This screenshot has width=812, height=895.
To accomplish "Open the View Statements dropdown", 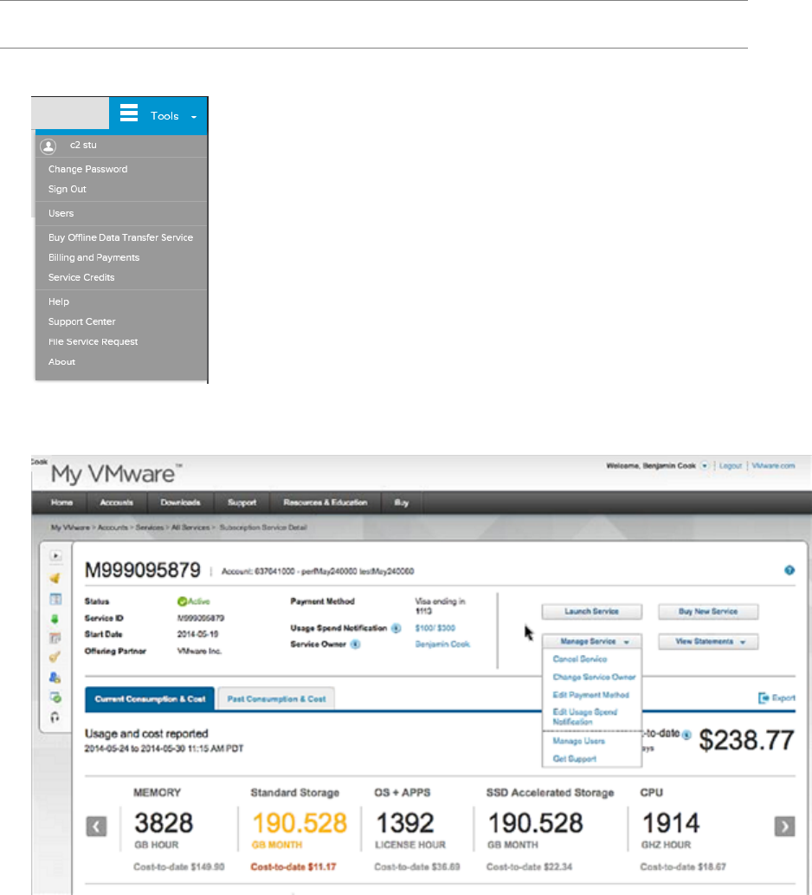I will 708,641.
